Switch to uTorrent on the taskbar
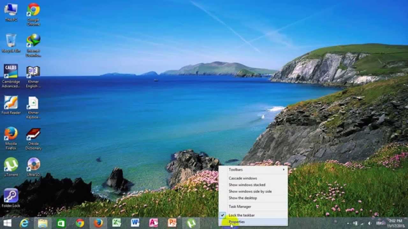408x229 pixels. point(191,223)
